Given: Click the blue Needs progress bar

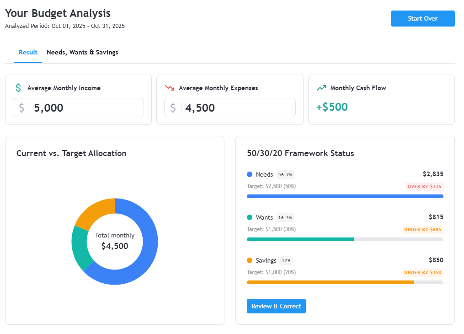Looking at the screenshot, I should pyautogui.click(x=345, y=196).
